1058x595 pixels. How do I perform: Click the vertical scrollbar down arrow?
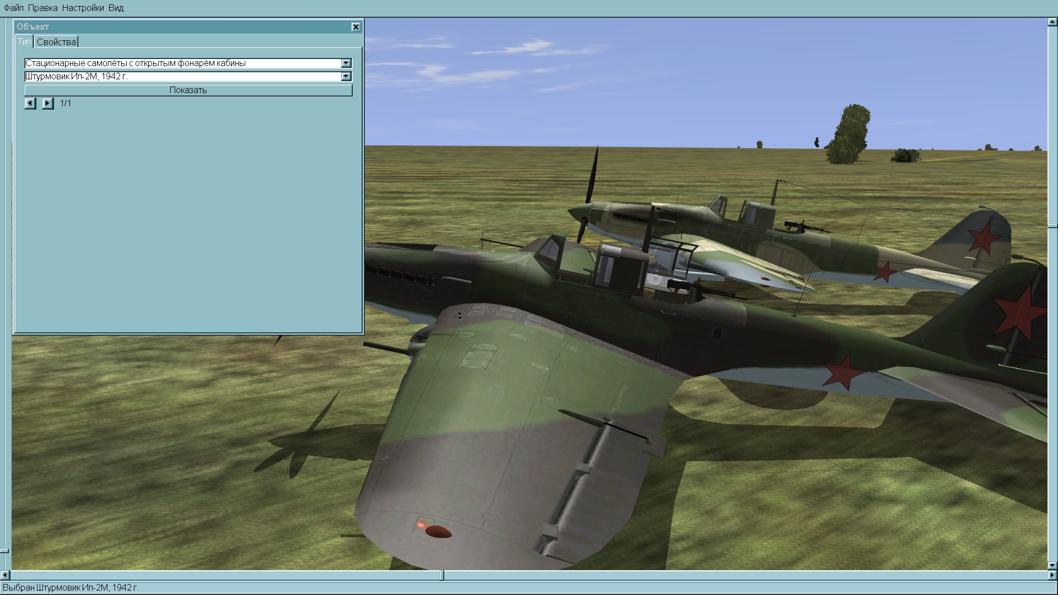pyautogui.click(x=1052, y=565)
